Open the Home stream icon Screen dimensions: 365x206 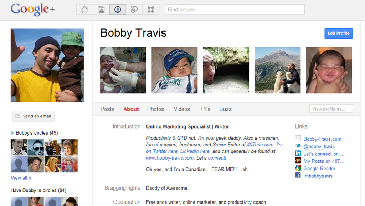click(85, 10)
